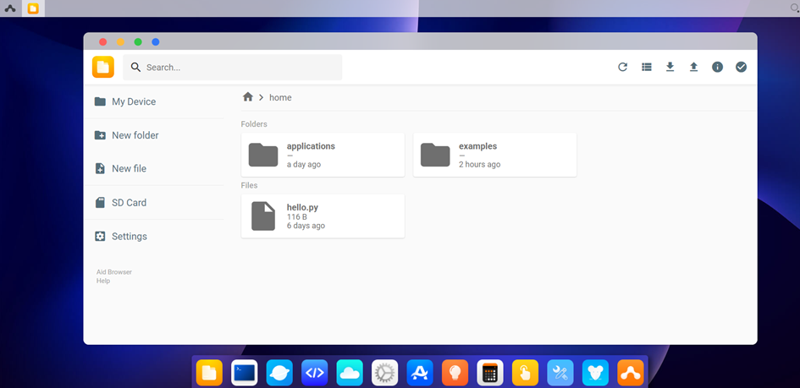Click the download arrow icon

[x=670, y=67]
